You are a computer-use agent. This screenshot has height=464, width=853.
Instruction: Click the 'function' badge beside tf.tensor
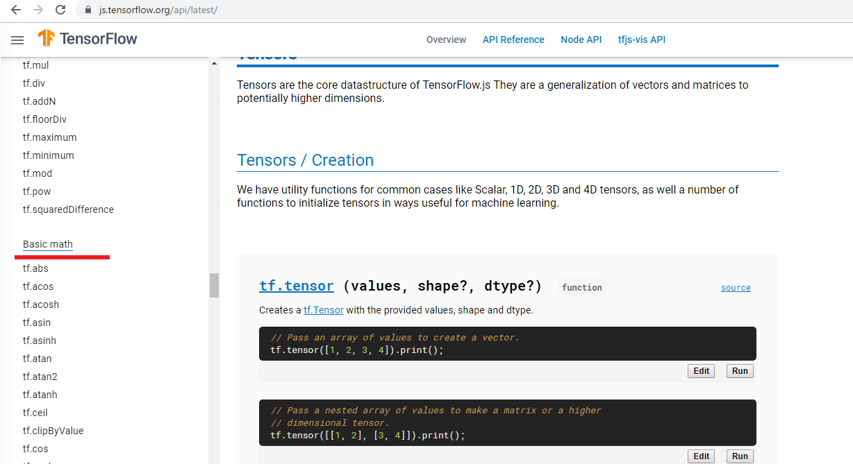582,287
